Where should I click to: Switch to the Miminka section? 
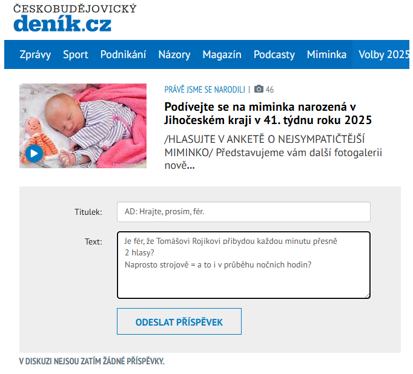coord(326,54)
